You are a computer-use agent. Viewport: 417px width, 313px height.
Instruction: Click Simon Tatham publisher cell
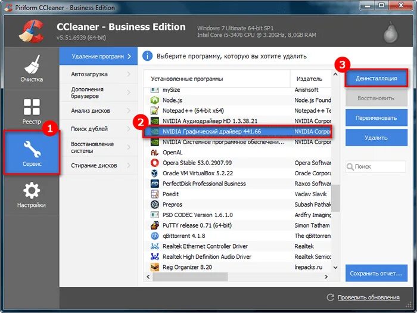[312, 225]
